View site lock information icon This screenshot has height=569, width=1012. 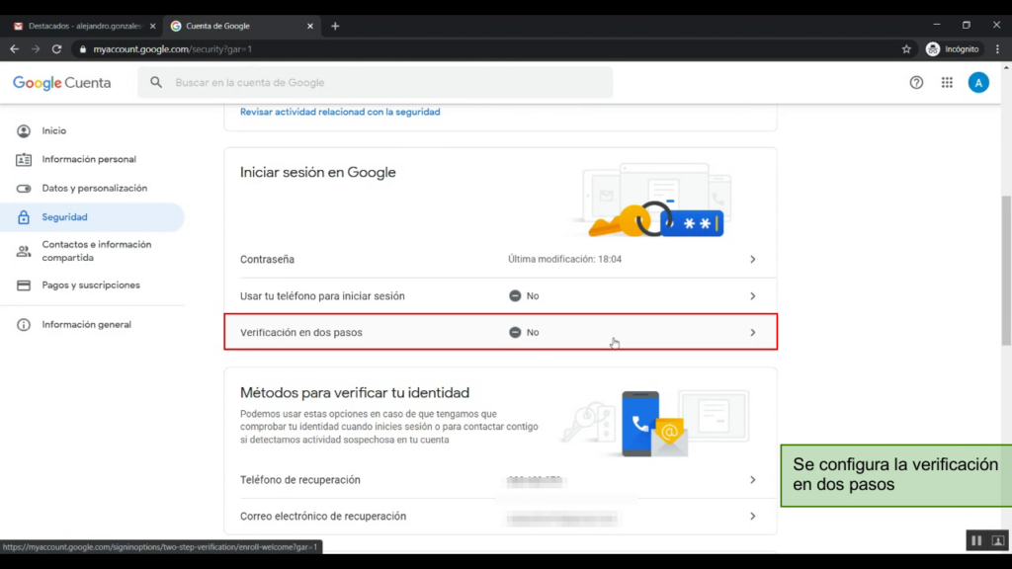[x=83, y=49]
